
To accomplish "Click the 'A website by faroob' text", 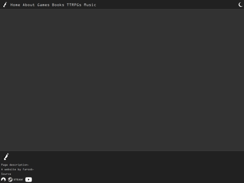I will 18,169.
